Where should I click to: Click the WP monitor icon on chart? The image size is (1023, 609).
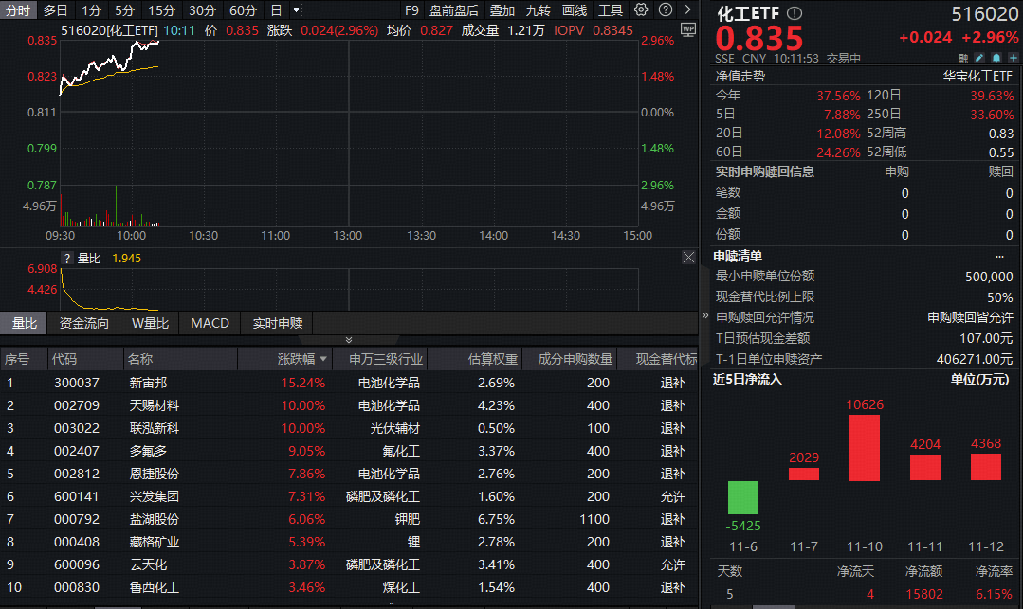pos(688,29)
